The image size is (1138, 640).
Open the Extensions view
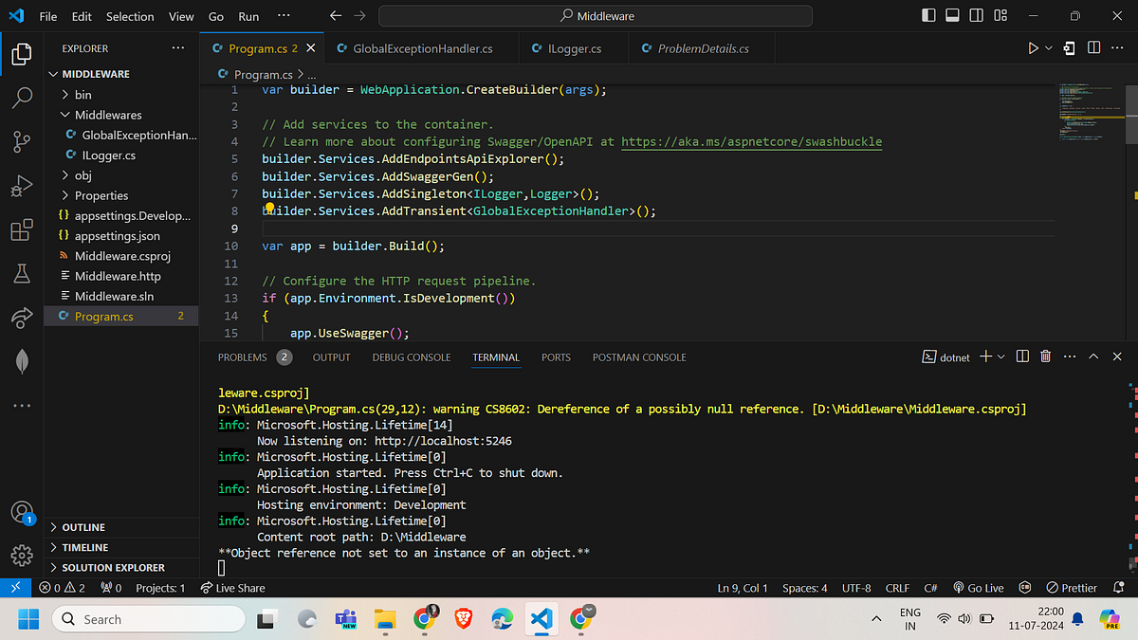[x=21, y=229]
